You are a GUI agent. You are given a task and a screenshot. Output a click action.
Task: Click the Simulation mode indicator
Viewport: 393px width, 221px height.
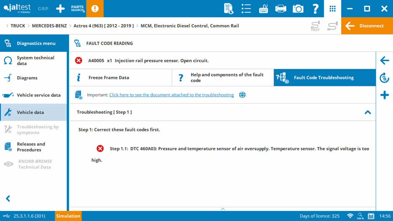point(68,216)
